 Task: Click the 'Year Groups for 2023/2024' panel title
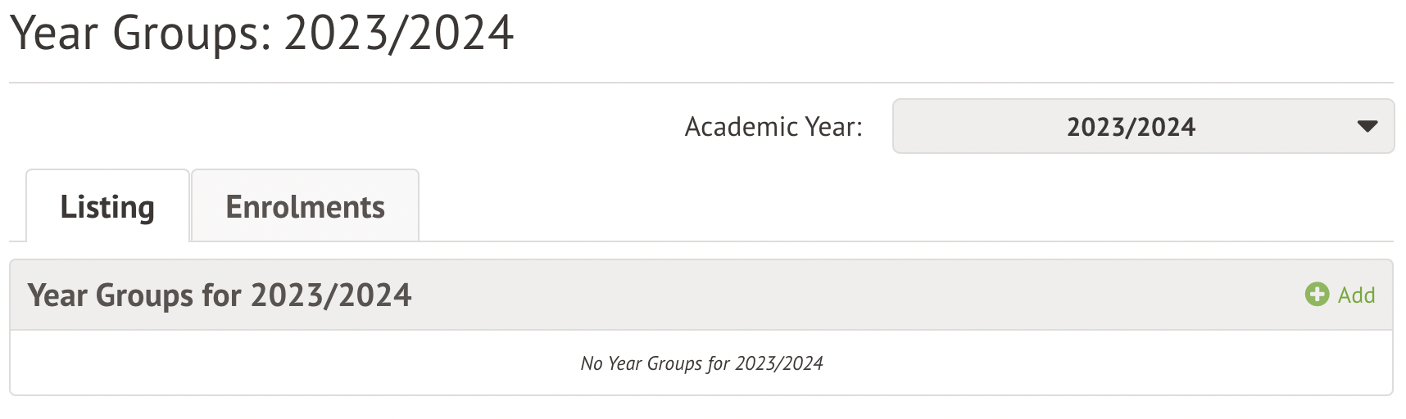point(220,295)
